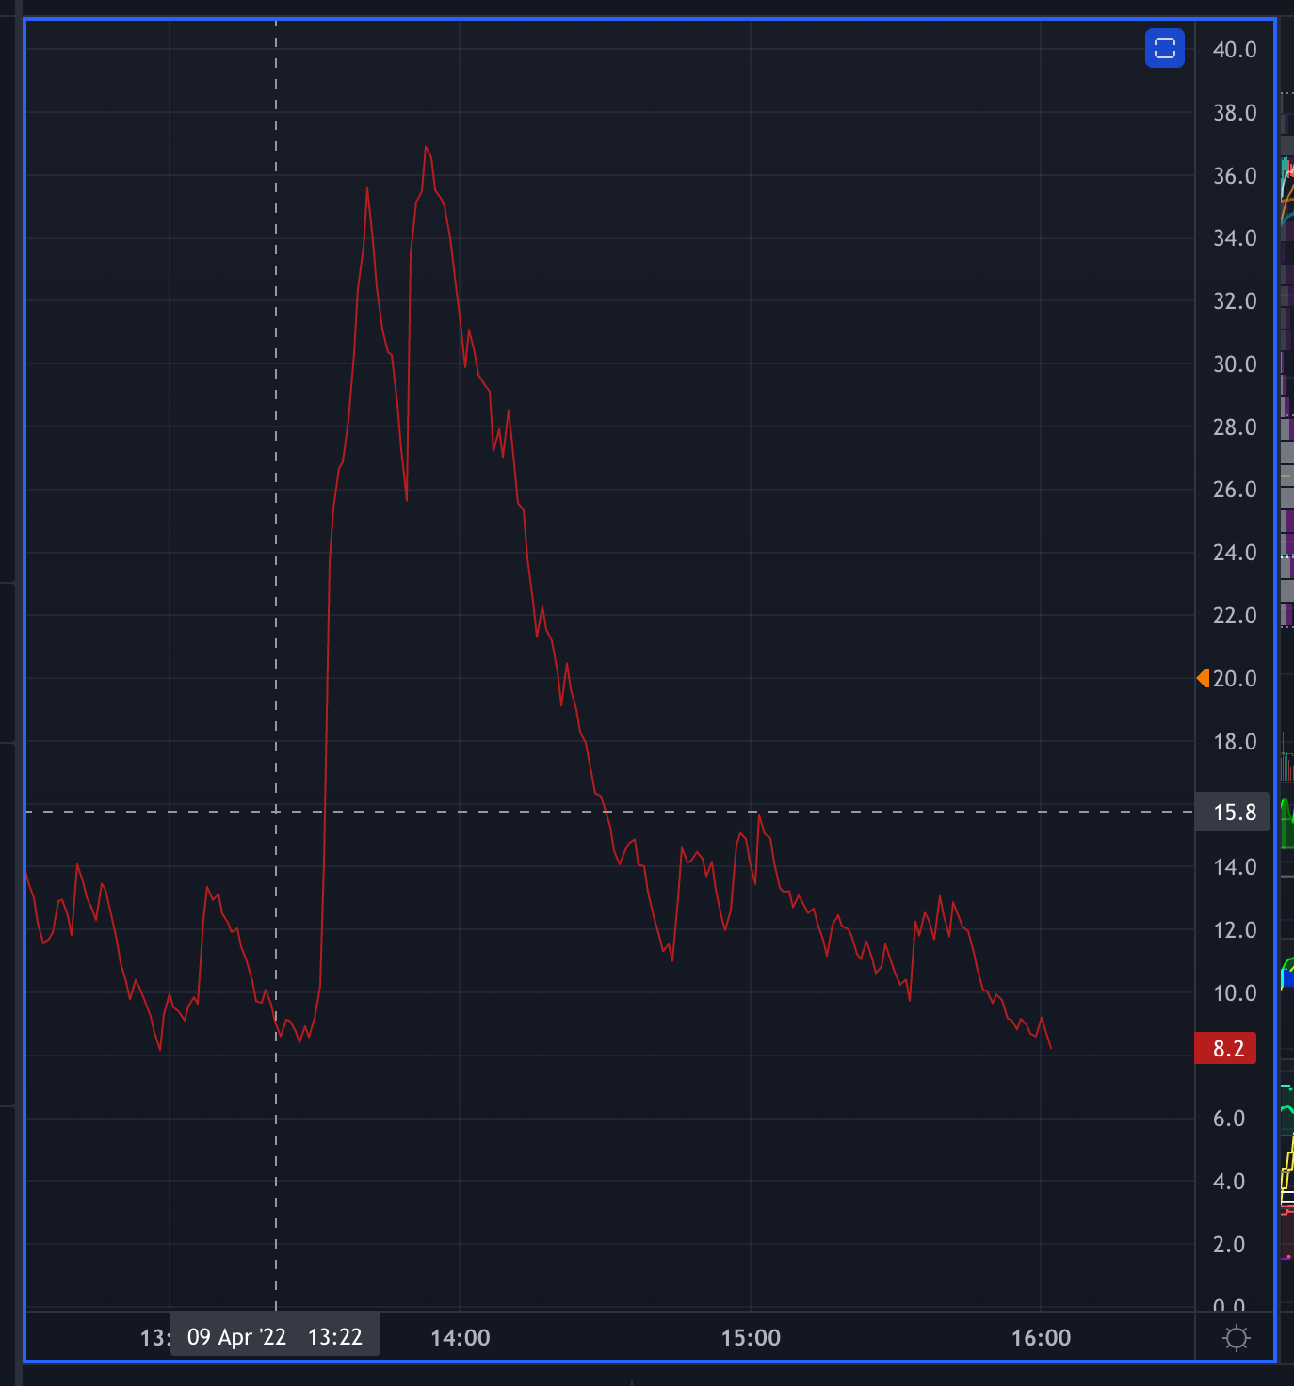Image resolution: width=1294 pixels, height=1386 pixels.
Task: Click the 12.0 price scale label
Action: coord(1235,930)
